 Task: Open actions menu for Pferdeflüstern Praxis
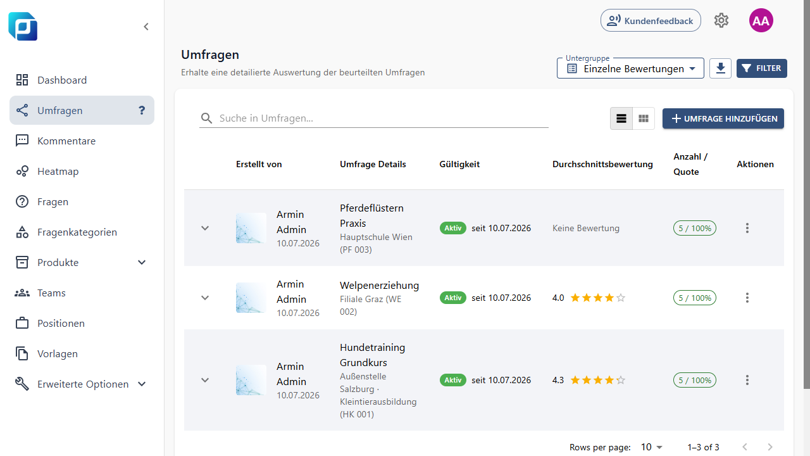click(x=747, y=228)
